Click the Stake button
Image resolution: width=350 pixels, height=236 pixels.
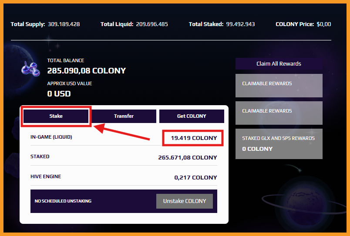56,116
